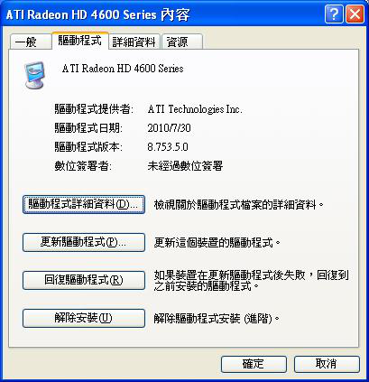Screen dimensions: 369x382
Task: Switch to the 一般 tab
Action: pos(31,42)
